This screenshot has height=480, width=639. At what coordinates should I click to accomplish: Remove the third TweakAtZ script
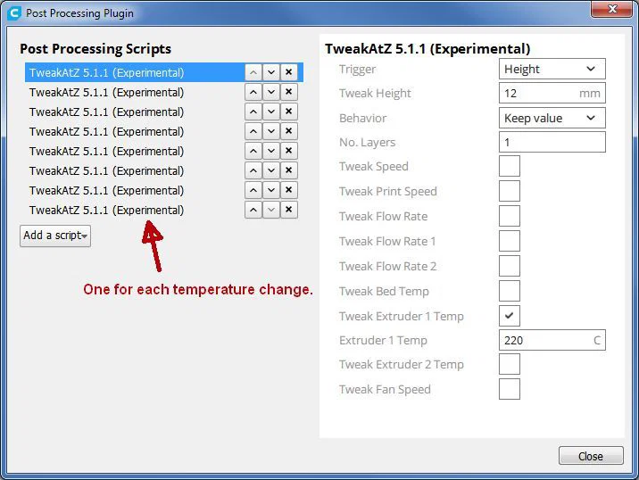point(289,112)
